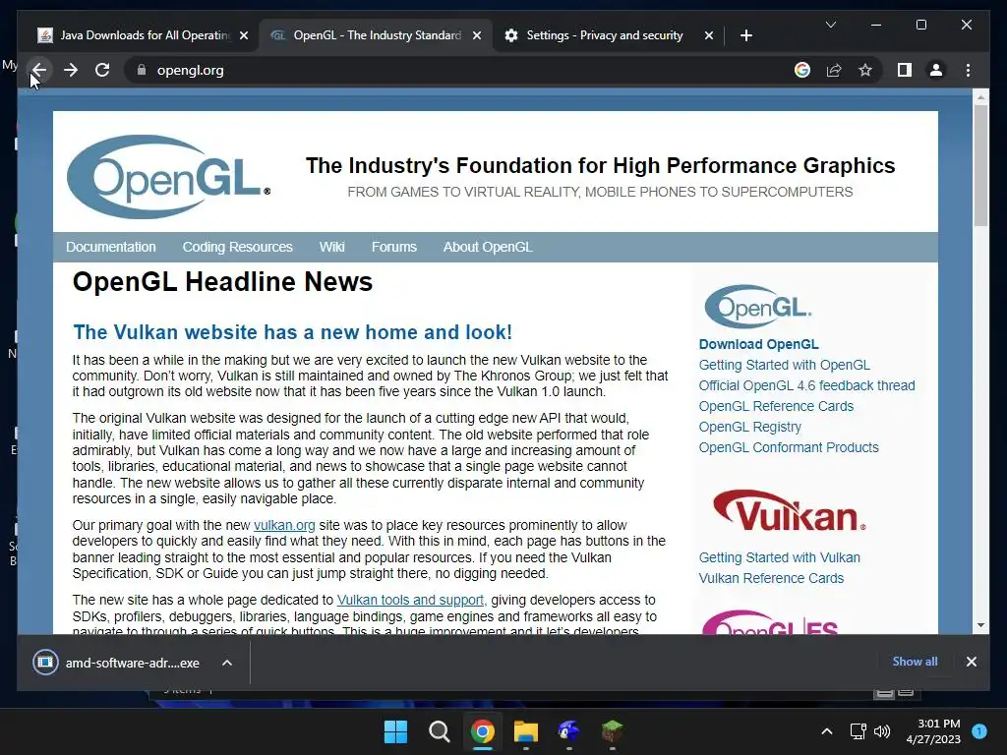The width and height of the screenshot is (1007, 755).
Task: Open Official OpenGL 4.6 feedback thread
Action: click(x=806, y=385)
